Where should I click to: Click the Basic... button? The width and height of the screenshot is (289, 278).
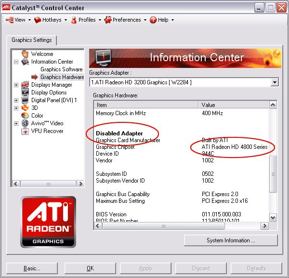[x=32, y=268]
